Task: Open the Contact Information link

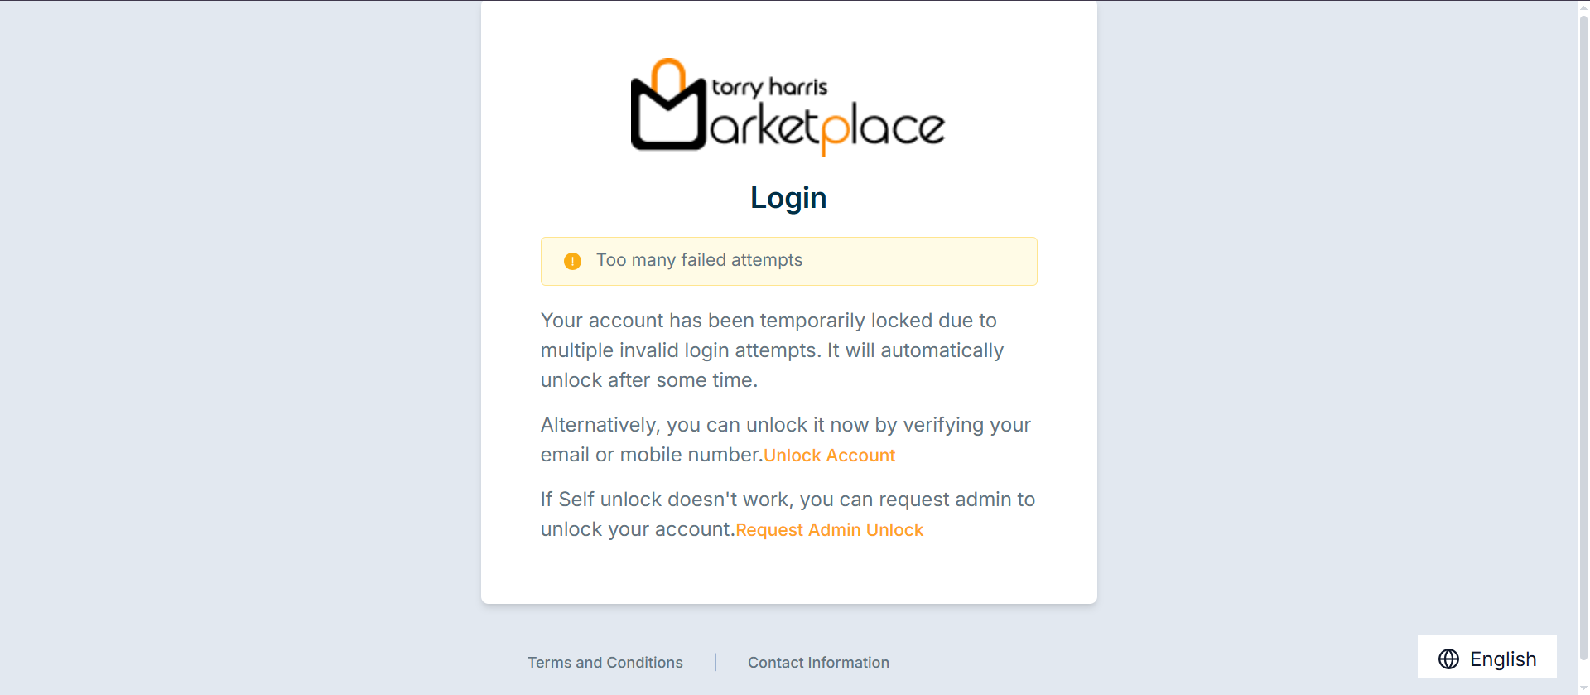Action: tap(818, 663)
